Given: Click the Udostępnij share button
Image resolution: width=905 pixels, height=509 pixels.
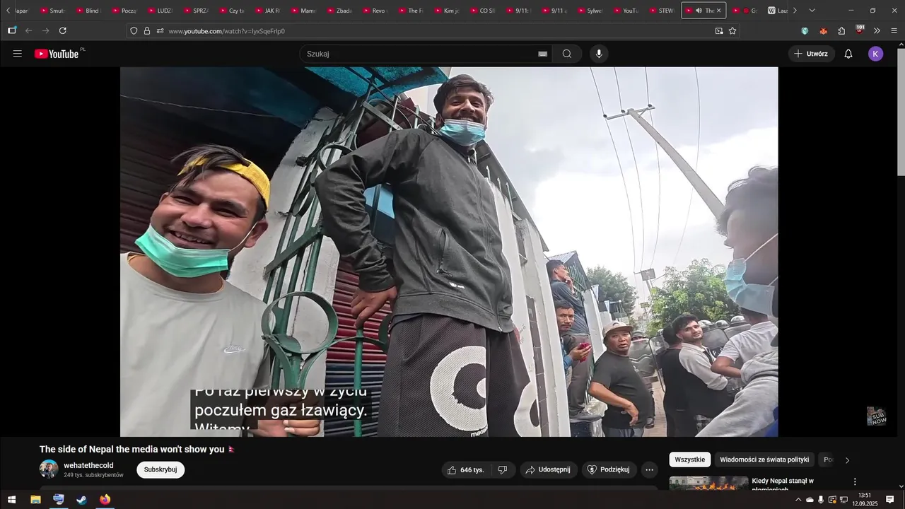Looking at the screenshot, I should click(549, 470).
